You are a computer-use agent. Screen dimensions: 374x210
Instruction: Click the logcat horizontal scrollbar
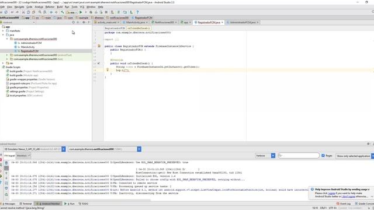(81, 200)
